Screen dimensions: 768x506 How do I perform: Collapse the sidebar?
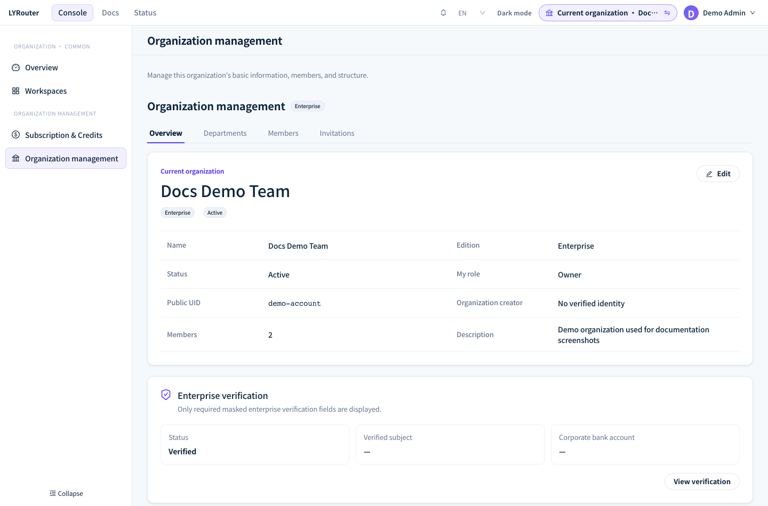tap(66, 493)
